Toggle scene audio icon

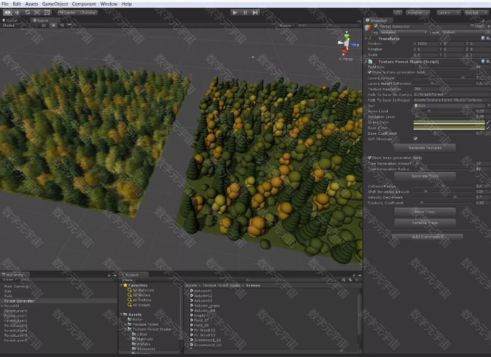(62, 25)
